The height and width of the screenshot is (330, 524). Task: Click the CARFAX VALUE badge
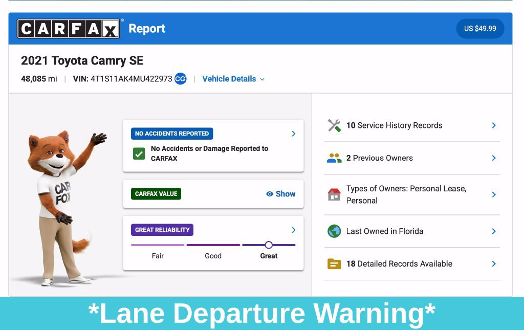point(156,194)
